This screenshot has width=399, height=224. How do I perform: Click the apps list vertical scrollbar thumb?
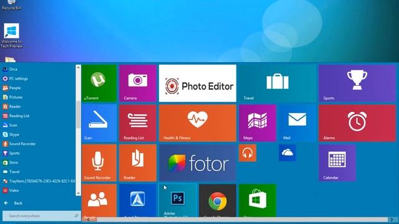78,114
